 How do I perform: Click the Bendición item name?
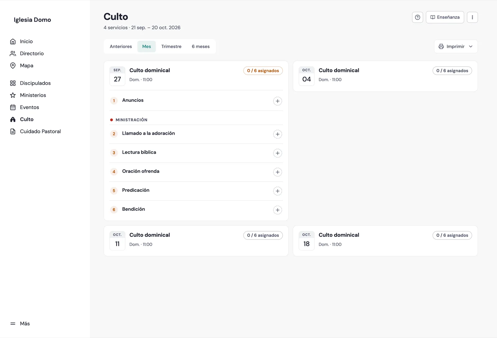(x=134, y=209)
